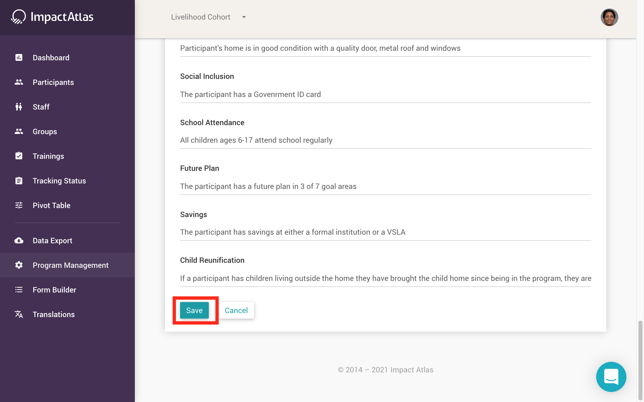Select the Translations language icon
This screenshot has width=644, height=402.
[x=19, y=314]
